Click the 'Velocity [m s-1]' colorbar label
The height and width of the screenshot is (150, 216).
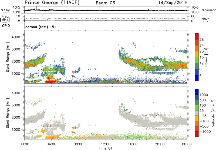tap(213, 113)
